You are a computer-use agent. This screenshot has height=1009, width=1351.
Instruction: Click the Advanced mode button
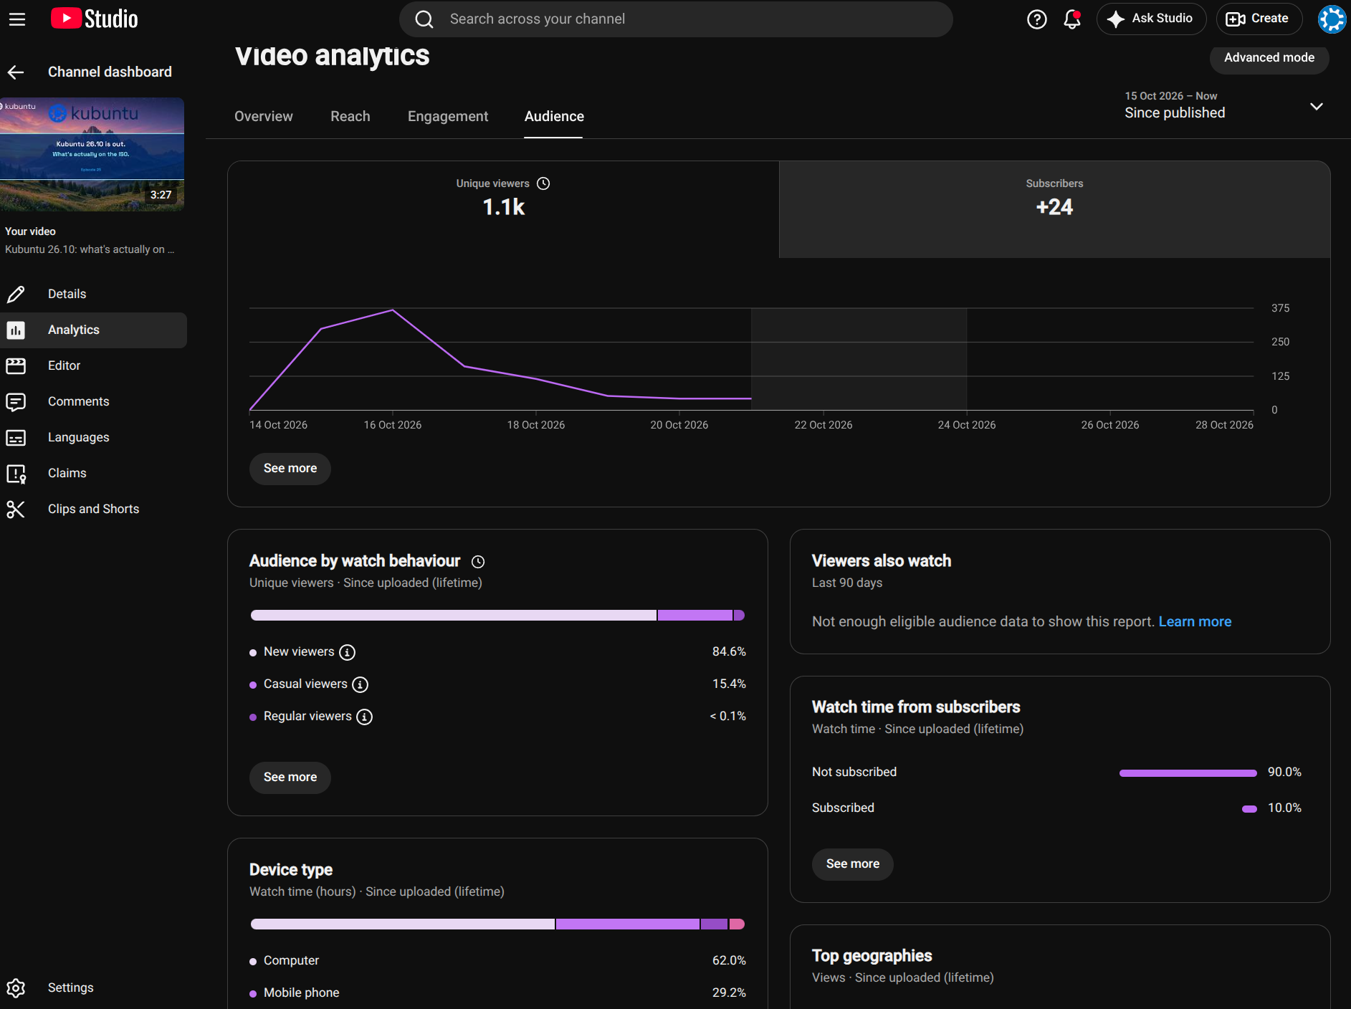point(1269,57)
